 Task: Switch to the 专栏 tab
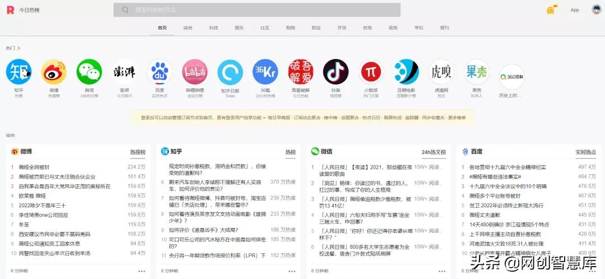point(418,28)
